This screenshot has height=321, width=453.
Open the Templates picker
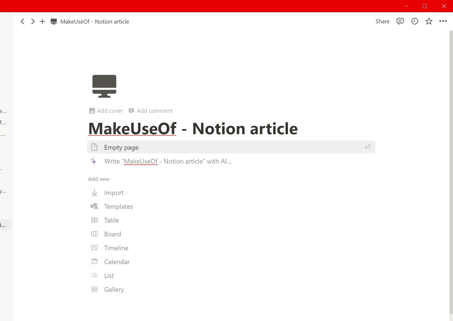coord(118,206)
